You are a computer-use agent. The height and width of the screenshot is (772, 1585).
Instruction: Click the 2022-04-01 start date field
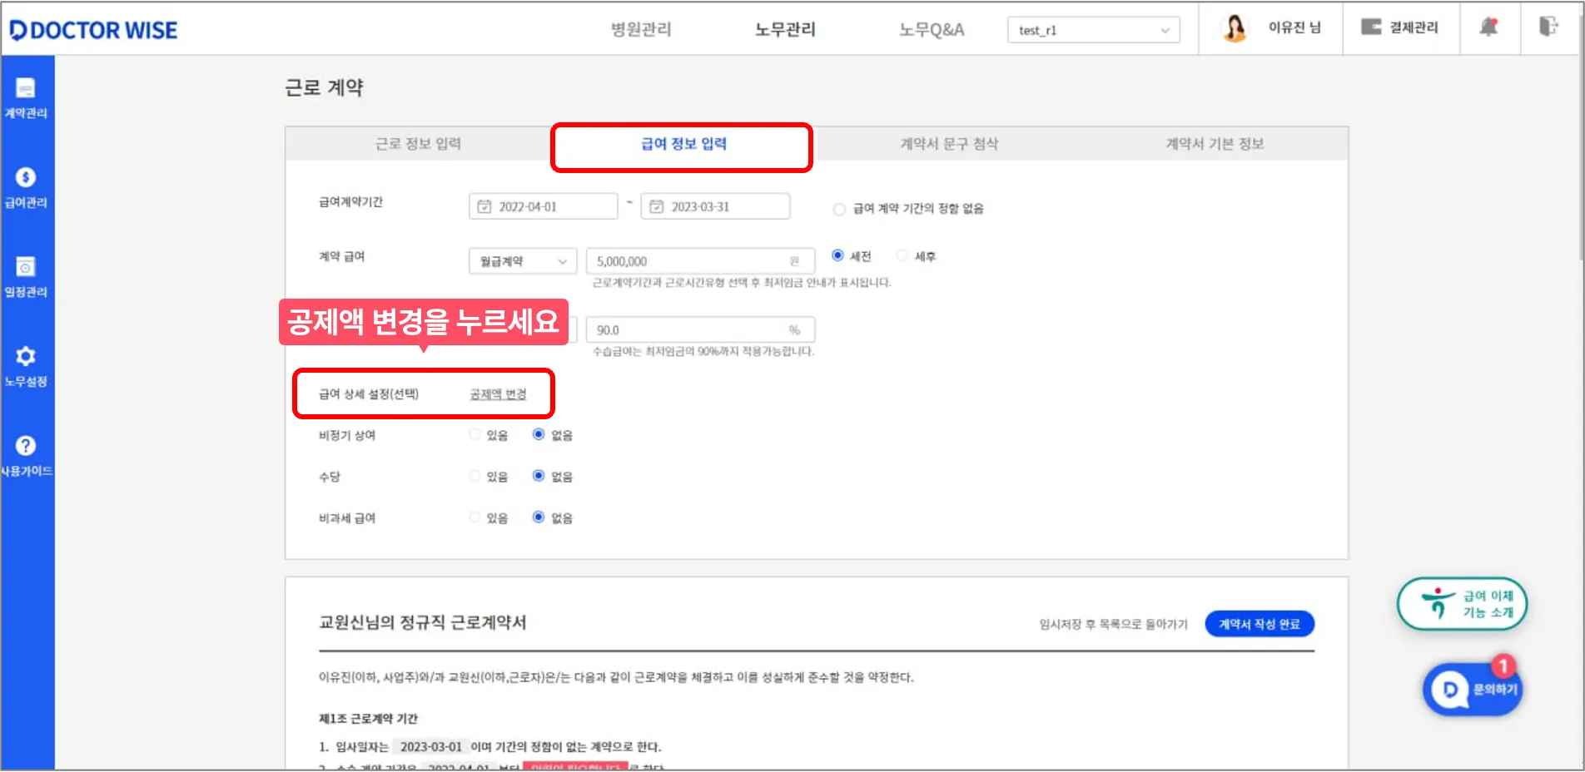click(x=543, y=206)
